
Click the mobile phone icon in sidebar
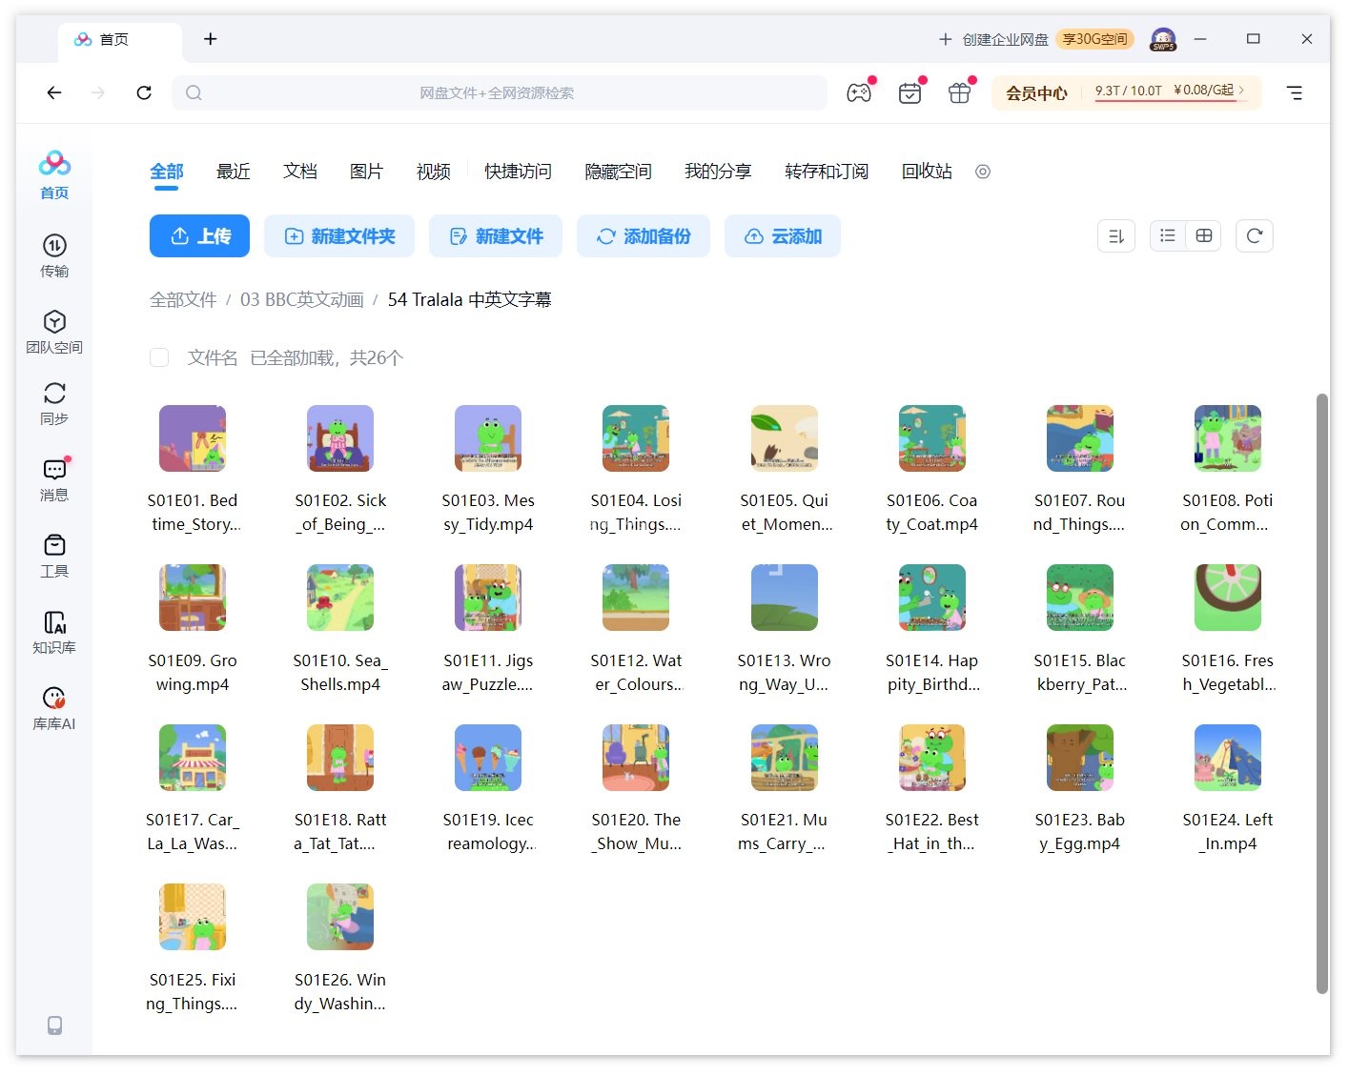tap(54, 1025)
